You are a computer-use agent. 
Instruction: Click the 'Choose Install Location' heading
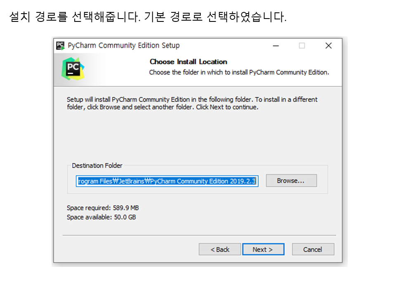[x=189, y=61]
